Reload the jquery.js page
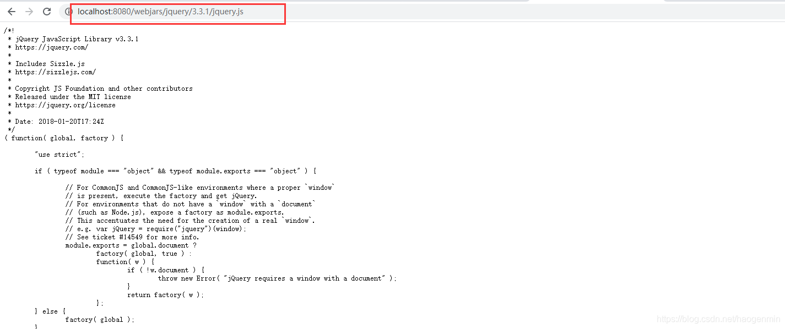The width and height of the screenshot is (785, 329). point(47,12)
